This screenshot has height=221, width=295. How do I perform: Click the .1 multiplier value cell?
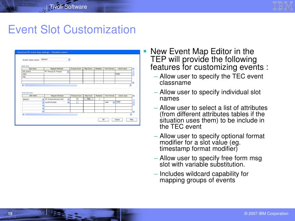coord(99,99)
